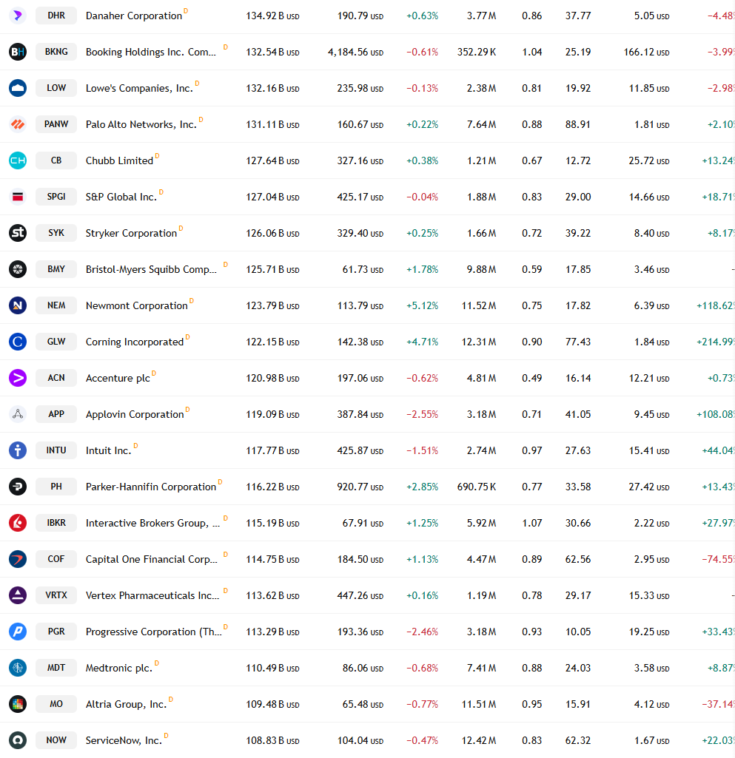Open Stryker Corporation company link
The height and width of the screenshot is (758, 735).
pos(131,234)
